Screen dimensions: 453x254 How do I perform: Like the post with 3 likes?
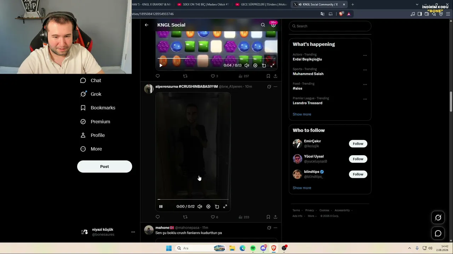[214, 76]
